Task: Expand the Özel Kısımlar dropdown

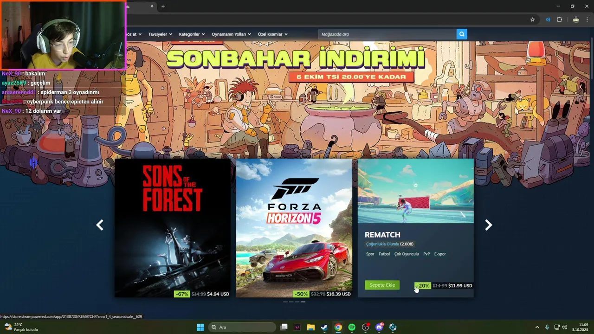Action: point(272,34)
